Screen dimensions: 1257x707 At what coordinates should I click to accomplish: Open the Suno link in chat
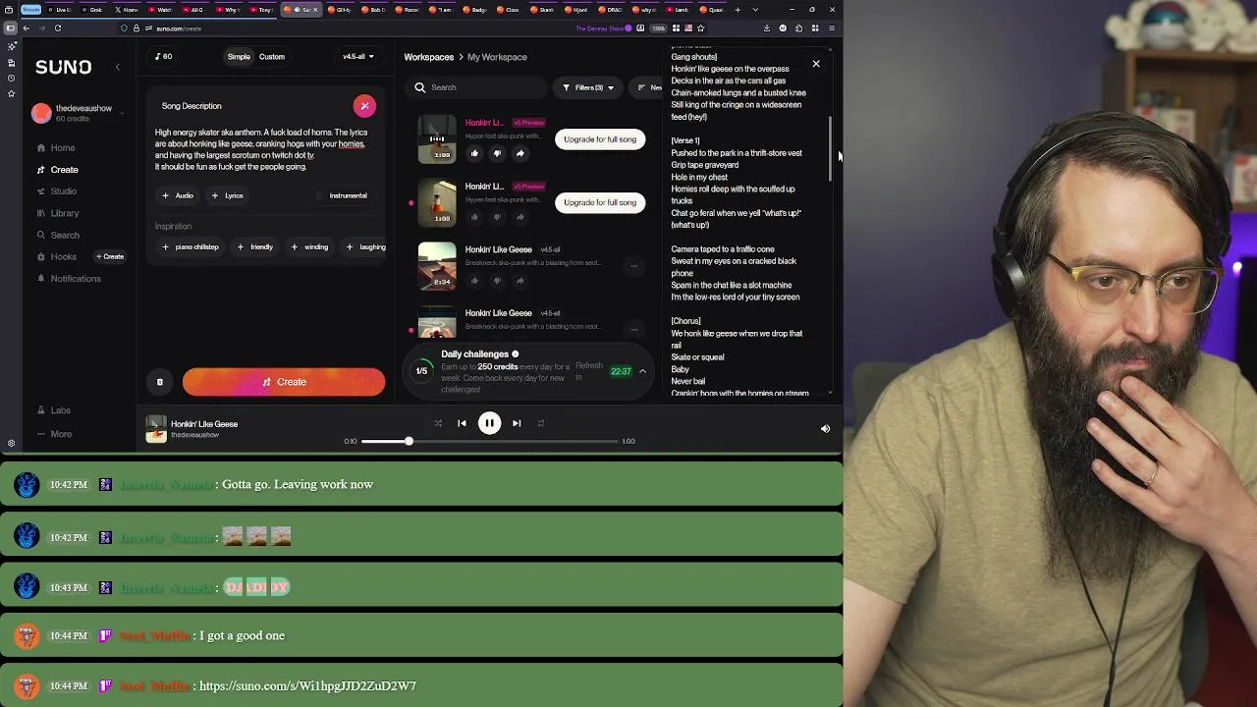click(x=307, y=685)
